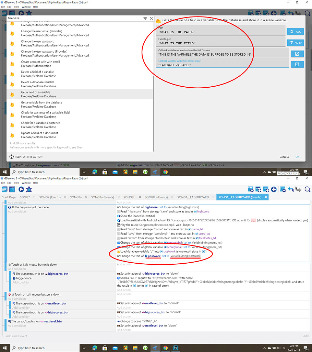
Task: Open the Window menu
Action: (x=26, y=183)
